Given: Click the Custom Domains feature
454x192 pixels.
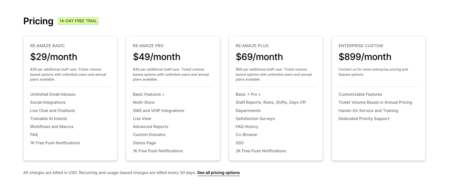Looking at the screenshot, I should (149, 135).
